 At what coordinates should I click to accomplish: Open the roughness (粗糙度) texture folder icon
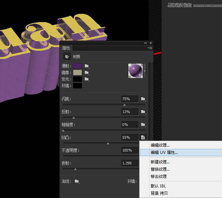click(143, 125)
